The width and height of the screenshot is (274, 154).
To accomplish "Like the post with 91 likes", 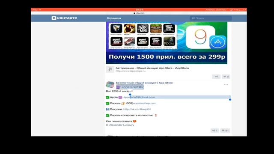I will (x=225, y=130).
